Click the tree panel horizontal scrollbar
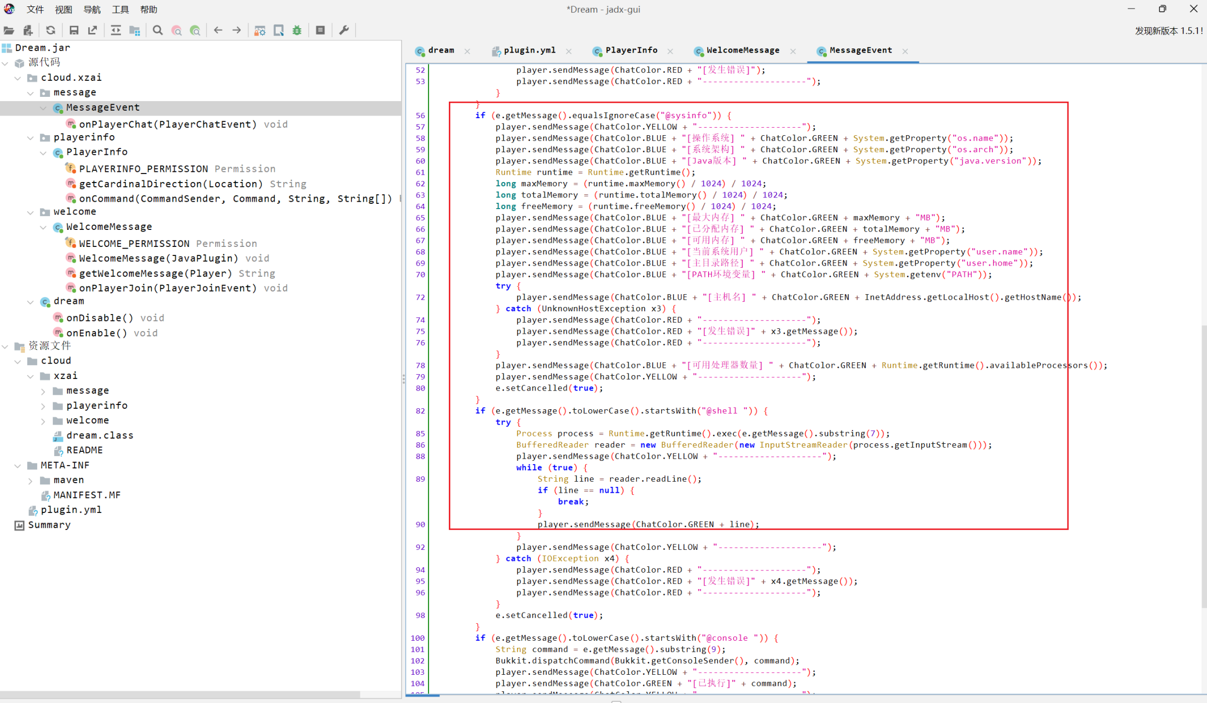This screenshot has height=703, width=1207. pos(180,694)
